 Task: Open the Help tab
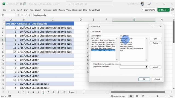85,10
